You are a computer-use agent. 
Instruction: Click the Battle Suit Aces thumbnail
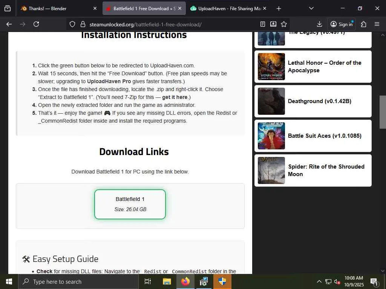271,136
